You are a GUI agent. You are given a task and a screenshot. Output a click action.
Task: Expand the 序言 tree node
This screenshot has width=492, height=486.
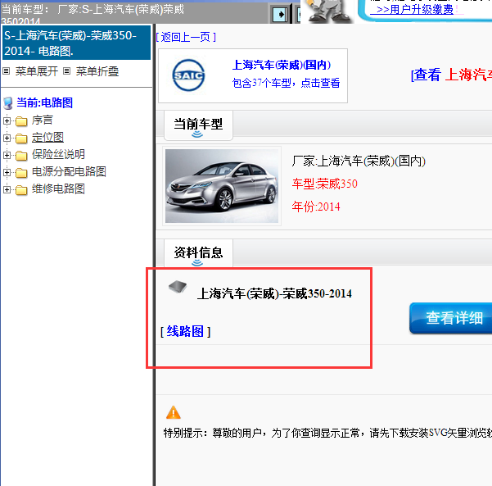tap(7, 120)
